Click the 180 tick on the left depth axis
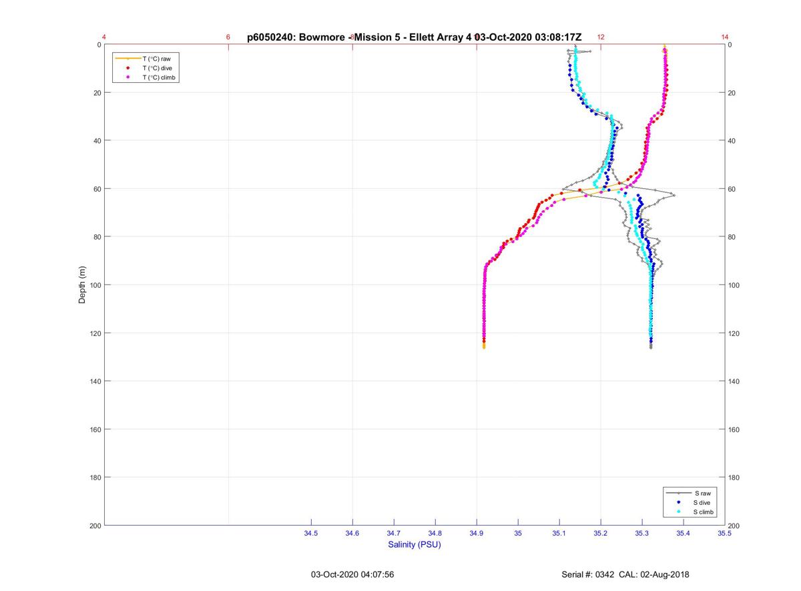This screenshot has height=591, width=801. coord(95,477)
